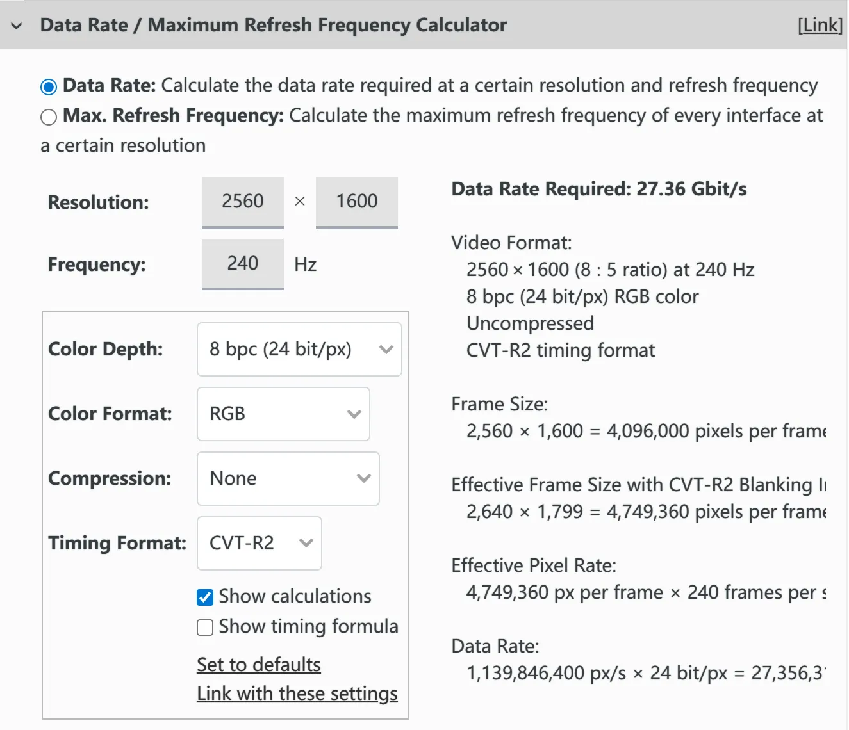Click the Uncompressed line under Video Format

tap(530, 323)
